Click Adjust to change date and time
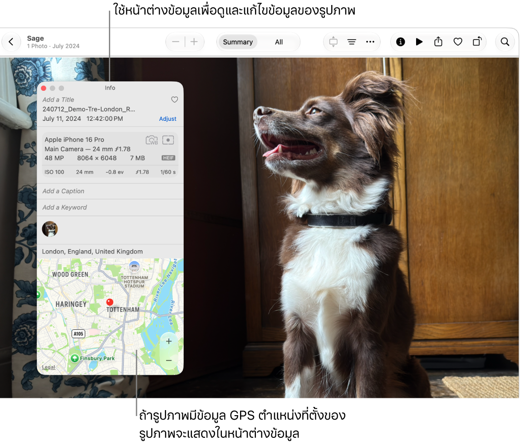This screenshot has height=446, width=520. coord(167,119)
